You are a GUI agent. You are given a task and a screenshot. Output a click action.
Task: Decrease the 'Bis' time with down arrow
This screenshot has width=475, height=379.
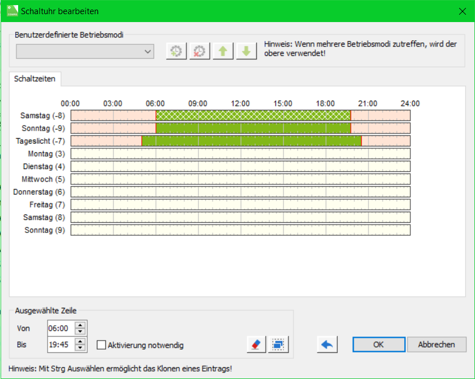[x=80, y=347]
